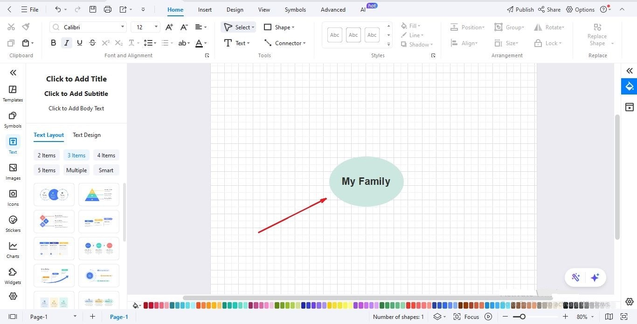The height and width of the screenshot is (324, 637).
Task: Pick the dark red swatch at the start of the palette
Action: [146, 305]
